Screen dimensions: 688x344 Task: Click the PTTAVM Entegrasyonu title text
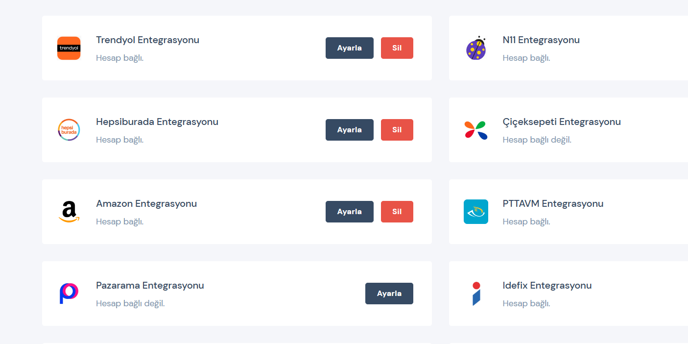[553, 204]
